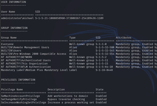The height and width of the screenshot is (106, 157).
Task: Click Enabled state of SeMachineAccountPrivilege
Action: tap(101, 96)
